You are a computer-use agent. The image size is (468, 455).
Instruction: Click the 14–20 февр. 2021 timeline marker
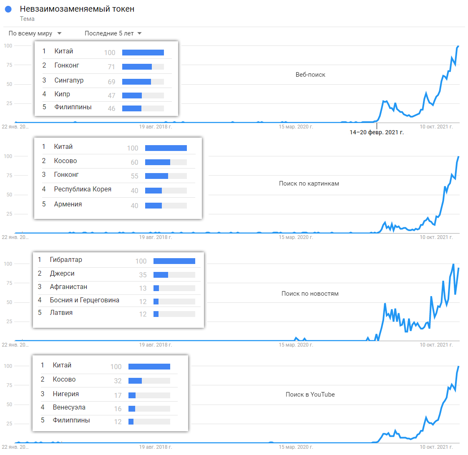coord(377,132)
